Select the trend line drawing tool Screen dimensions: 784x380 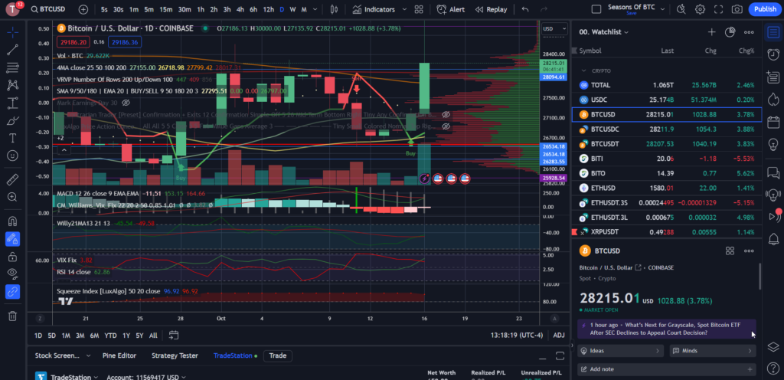click(x=13, y=50)
